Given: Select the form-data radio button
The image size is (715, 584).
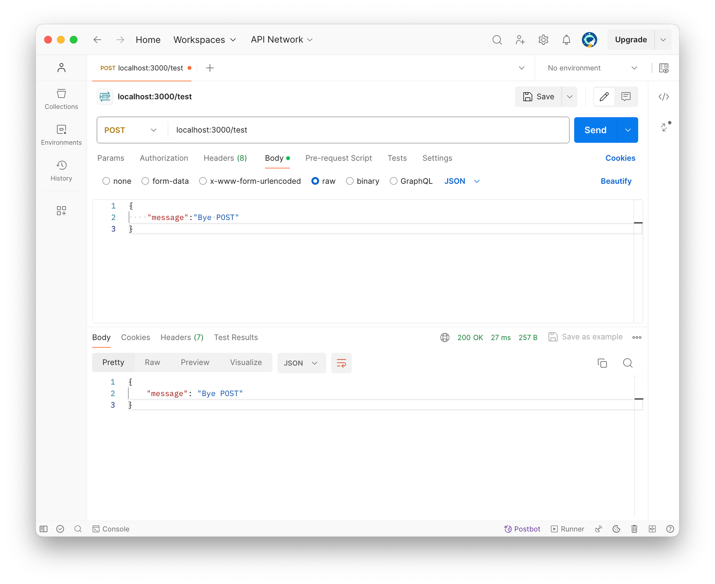Looking at the screenshot, I should [x=145, y=181].
